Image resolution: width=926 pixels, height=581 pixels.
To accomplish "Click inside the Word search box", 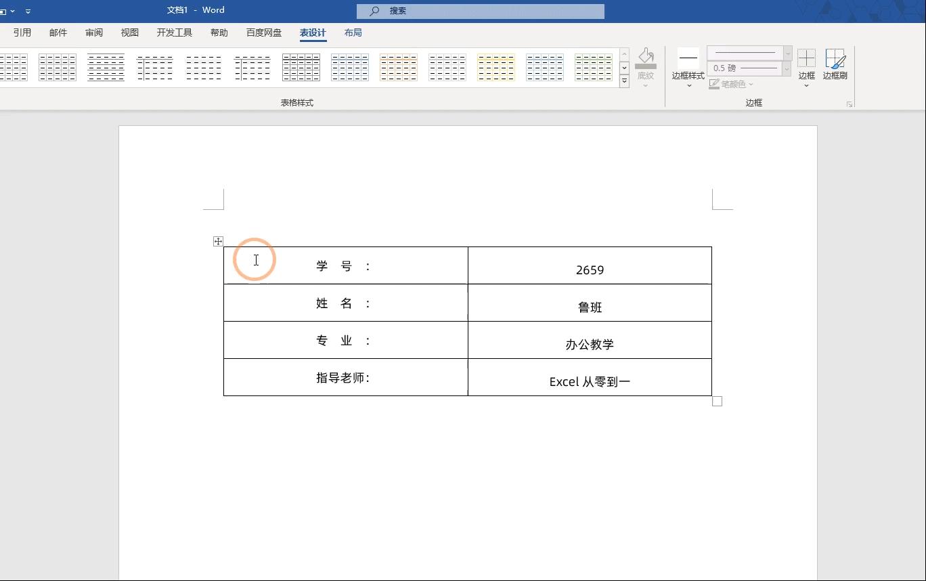I will pos(481,11).
